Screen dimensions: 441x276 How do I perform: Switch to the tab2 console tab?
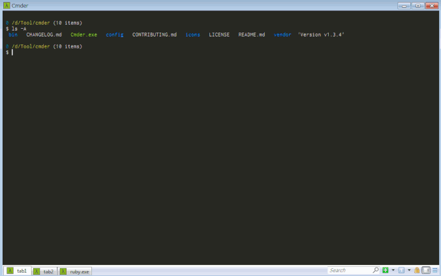click(44, 271)
